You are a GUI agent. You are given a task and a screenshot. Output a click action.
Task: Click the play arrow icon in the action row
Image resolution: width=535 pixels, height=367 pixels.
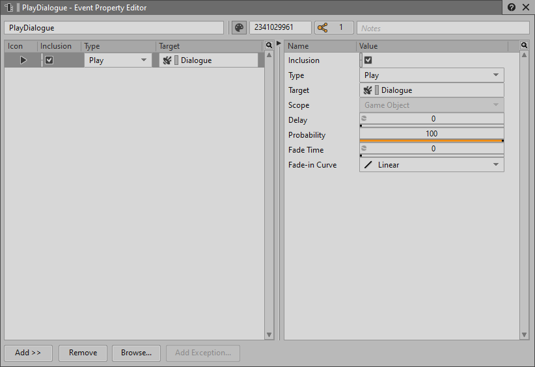(23, 60)
